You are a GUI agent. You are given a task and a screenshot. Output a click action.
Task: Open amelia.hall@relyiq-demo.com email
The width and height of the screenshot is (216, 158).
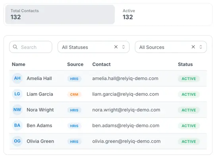tap(125, 79)
